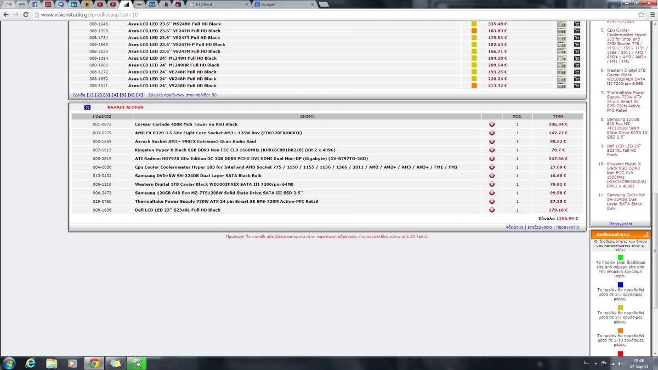Click the cart icon beside ΚΑΛΑΘΙ ΑΓΟΡΩΝ heading
This screenshot has height=370, width=658.
tap(87, 107)
